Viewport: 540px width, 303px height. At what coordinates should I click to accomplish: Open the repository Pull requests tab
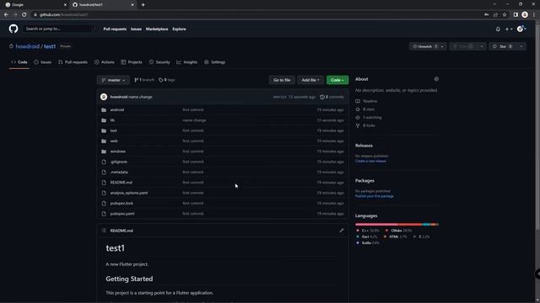pos(73,62)
